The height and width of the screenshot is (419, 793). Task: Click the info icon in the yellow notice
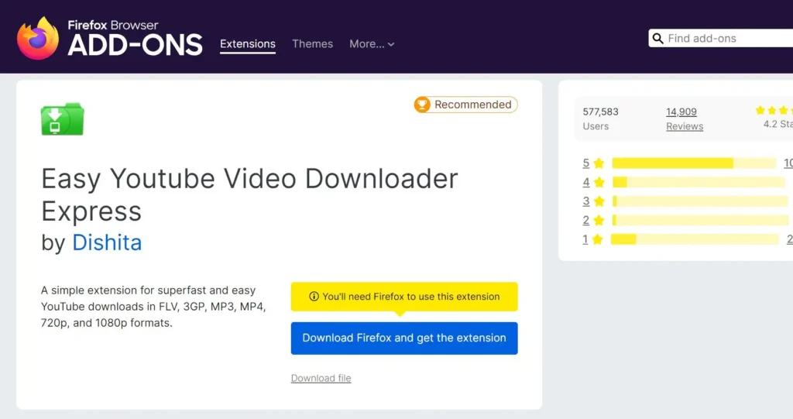314,297
